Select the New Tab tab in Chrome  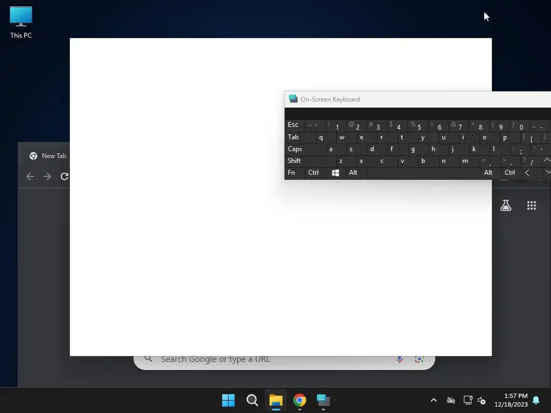pos(48,156)
